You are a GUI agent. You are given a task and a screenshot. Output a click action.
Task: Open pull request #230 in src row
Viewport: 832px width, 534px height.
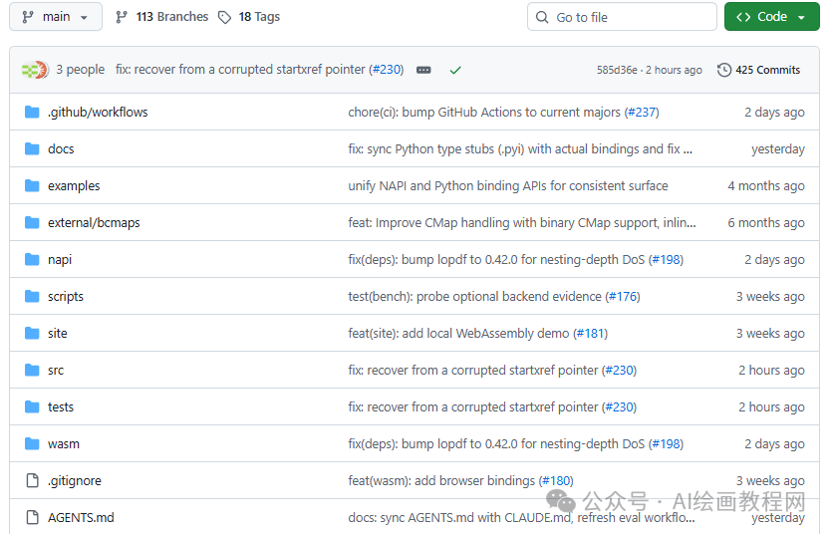pos(619,371)
